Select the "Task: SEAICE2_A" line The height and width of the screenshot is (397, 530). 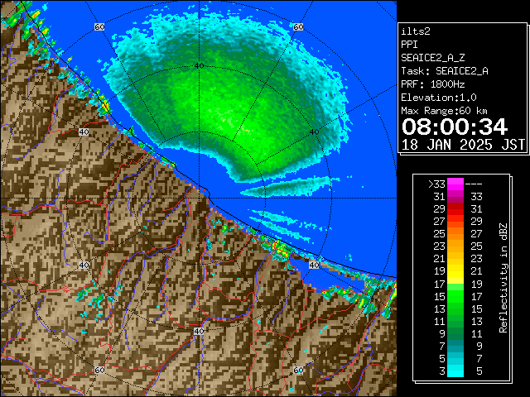pos(445,71)
